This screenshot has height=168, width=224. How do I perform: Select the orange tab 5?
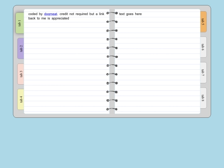point(203,22)
